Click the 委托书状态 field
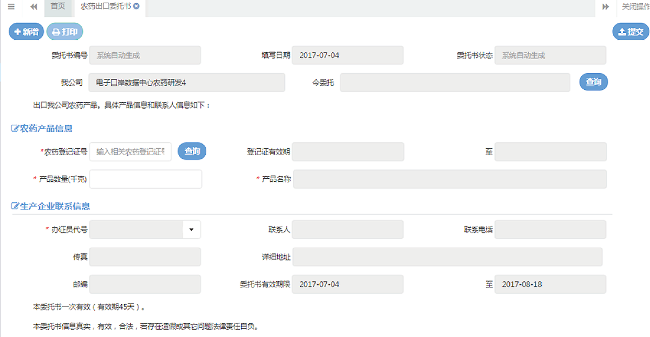The width and height of the screenshot is (650, 337). click(x=550, y=55)
